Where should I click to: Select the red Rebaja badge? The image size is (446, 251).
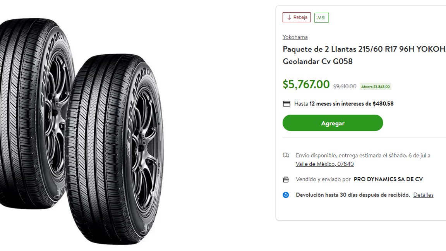click(x=297, y=17)
